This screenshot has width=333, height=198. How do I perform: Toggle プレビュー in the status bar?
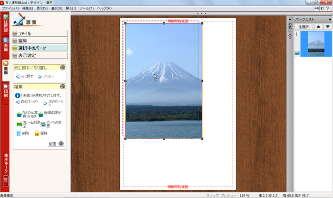coord(228,196)
